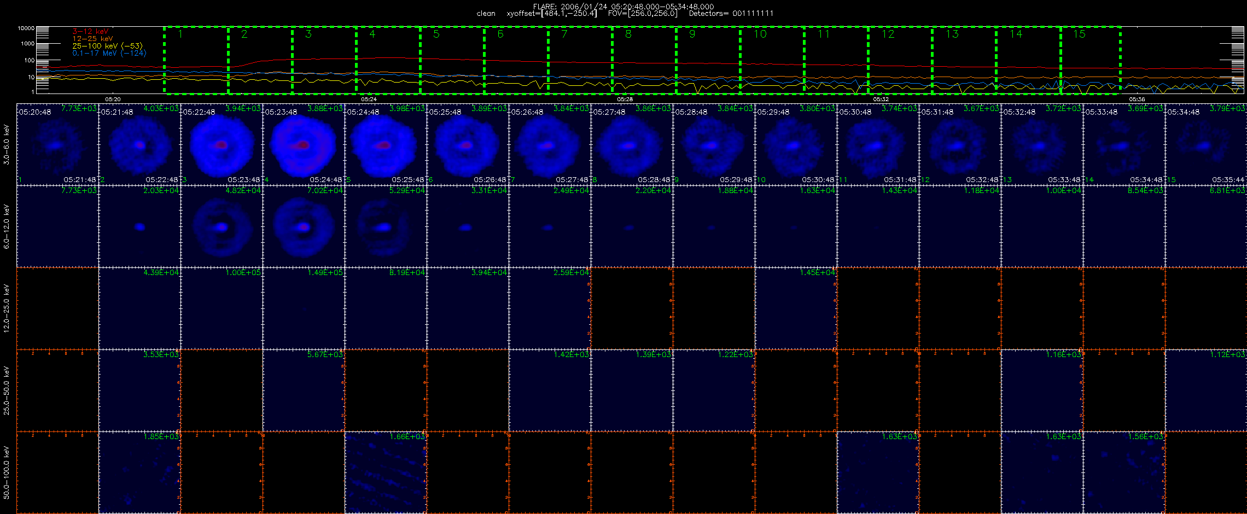
Task: Select interval marker 2 in the lightcurve
Action: point(244,34)
